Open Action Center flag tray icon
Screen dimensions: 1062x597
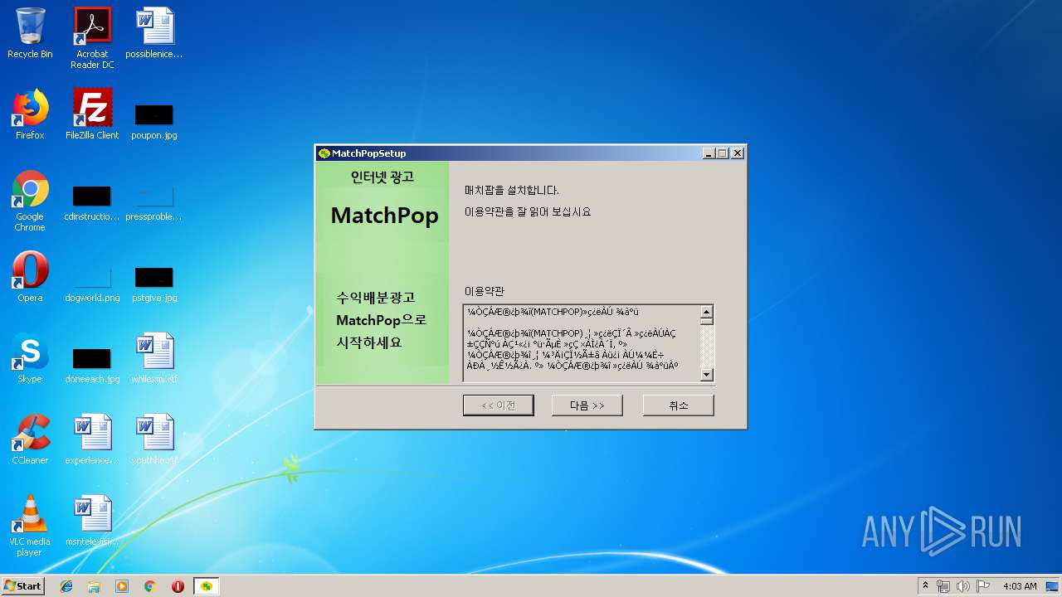coord(982,586)
